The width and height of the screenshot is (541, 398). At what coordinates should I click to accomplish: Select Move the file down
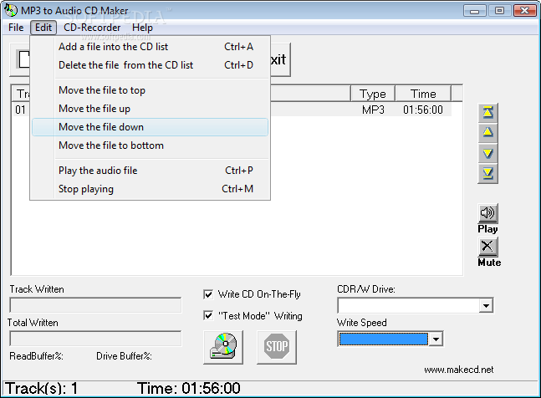coord(150,127)
